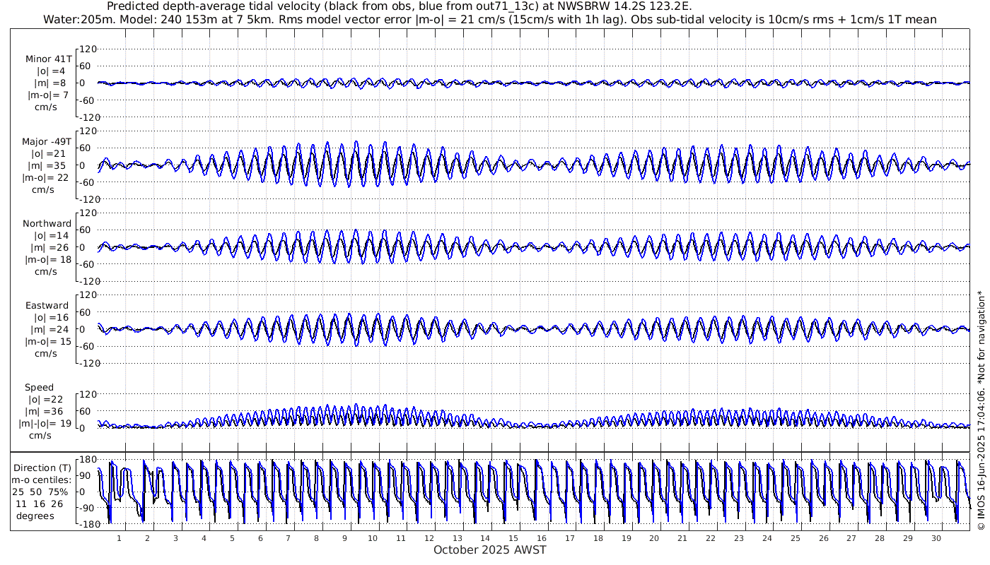This screenshot has width=990, height=565.
Task: Click the "|m-o|= 15" value in Eastward panel
Action: [x=48, y=341]
